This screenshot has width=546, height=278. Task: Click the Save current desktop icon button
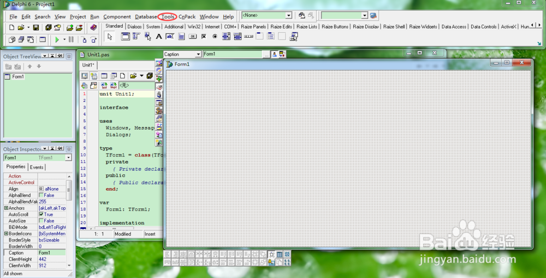(301, 16)
